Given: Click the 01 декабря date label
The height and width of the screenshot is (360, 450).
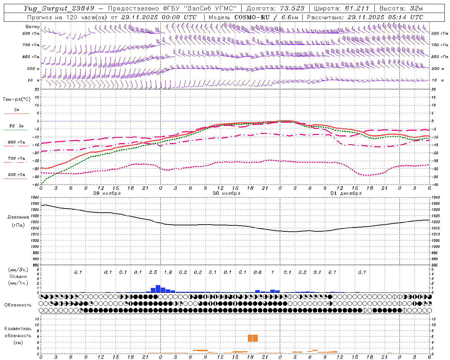Looking at the screenshot, I should click(346, 193).
